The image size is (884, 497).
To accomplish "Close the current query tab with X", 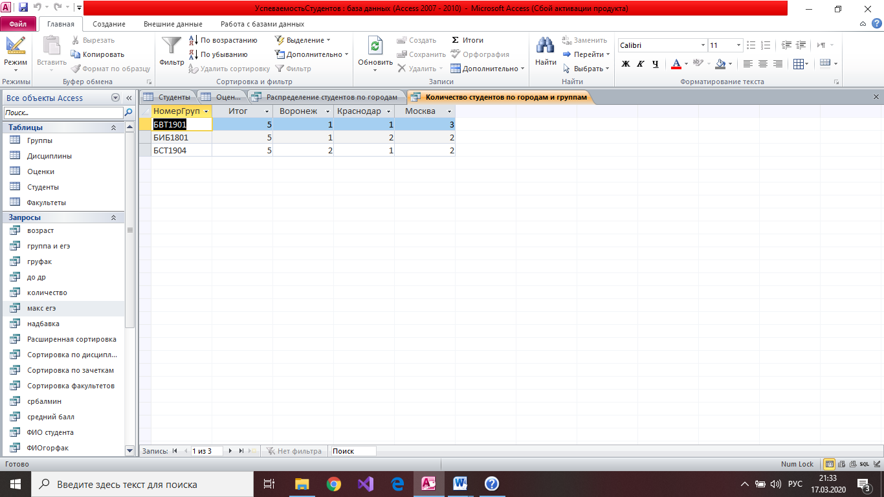I will 876,97.
